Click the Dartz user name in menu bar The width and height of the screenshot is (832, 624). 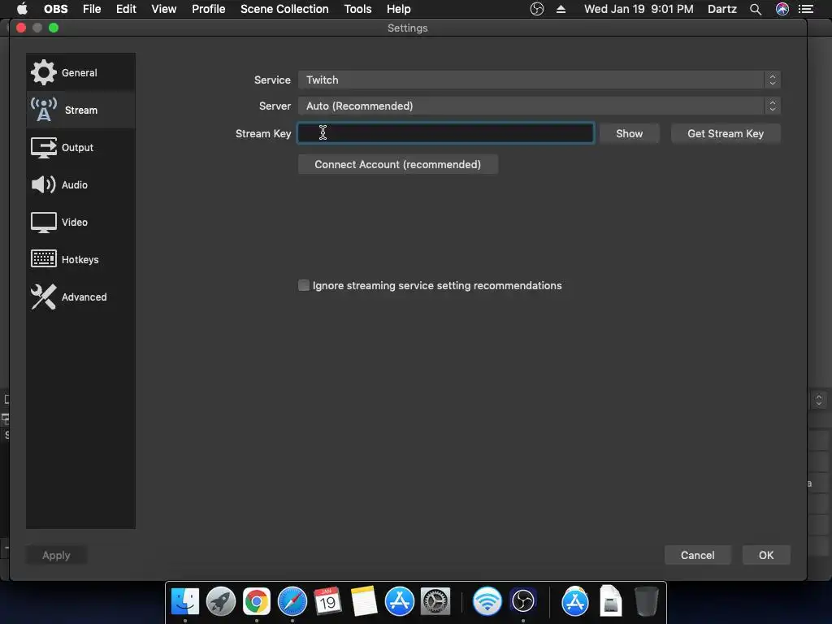pos(722,9)
